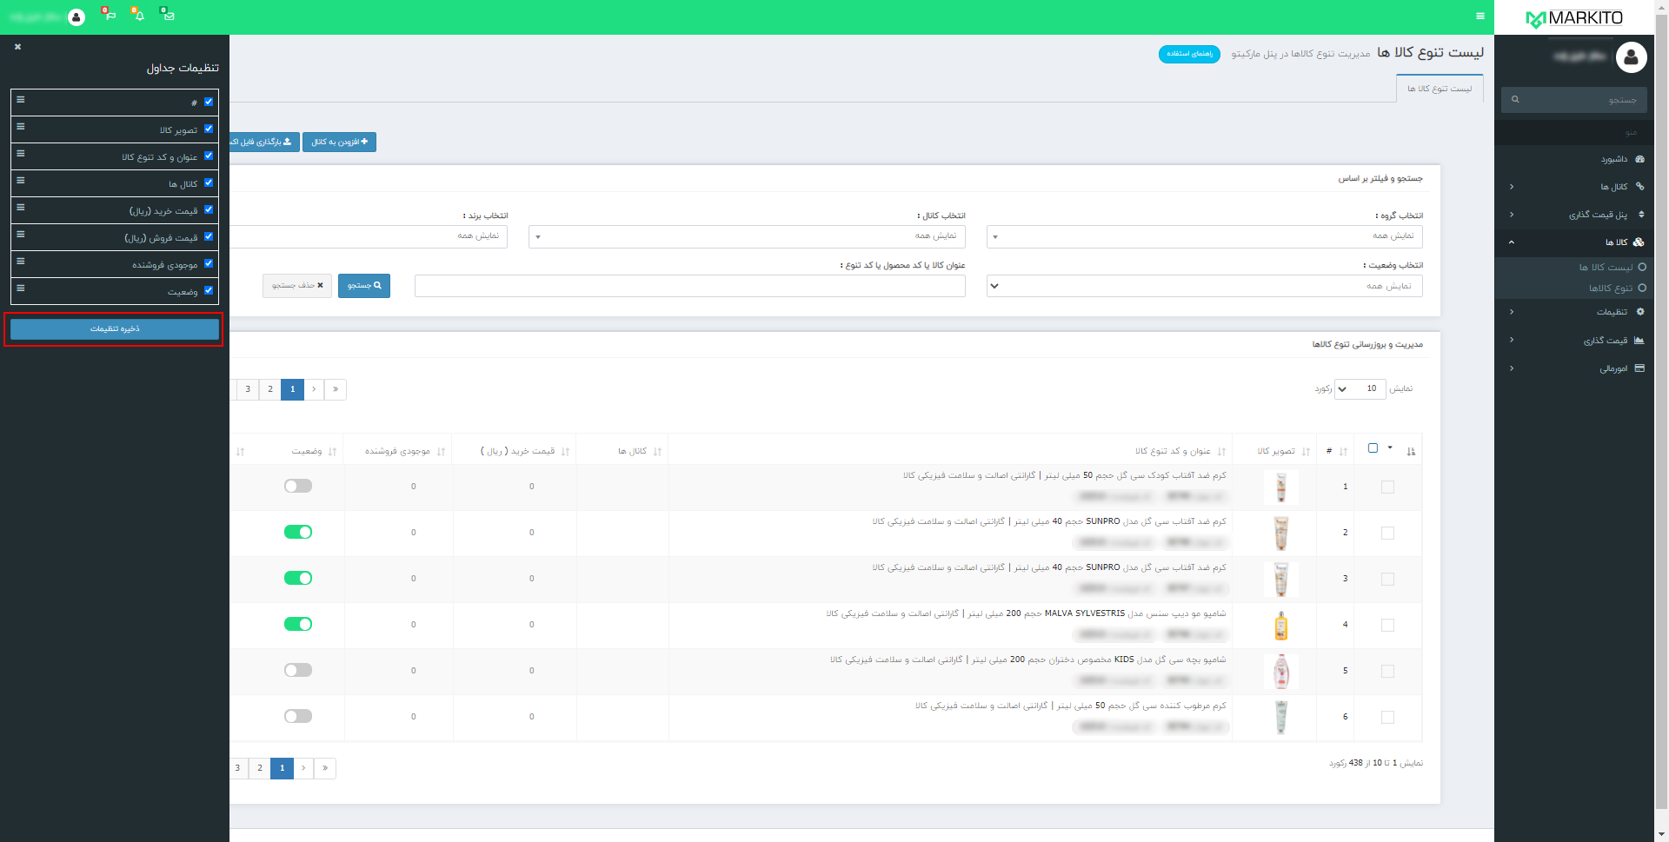Open انتخاب گروه dropdown
1669x842 pixels.
coord(1205,236)
